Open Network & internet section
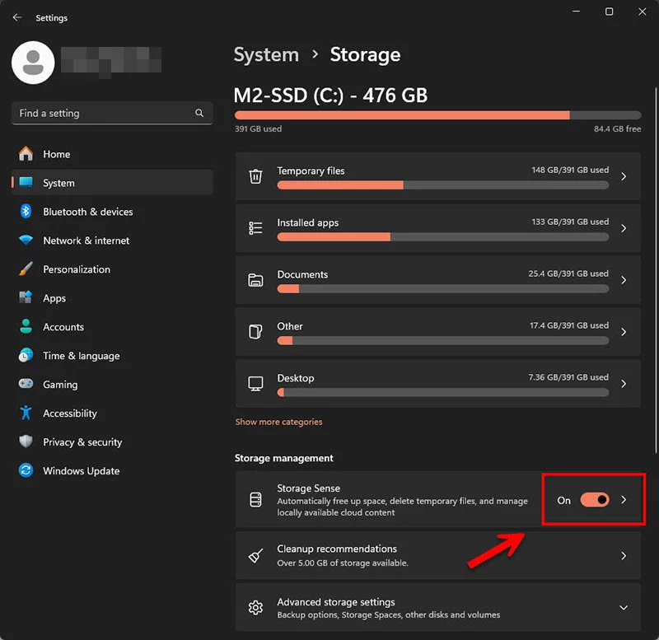 coord(112,240)
